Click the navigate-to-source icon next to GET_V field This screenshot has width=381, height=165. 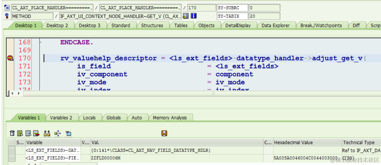click(x=185, y=16)
